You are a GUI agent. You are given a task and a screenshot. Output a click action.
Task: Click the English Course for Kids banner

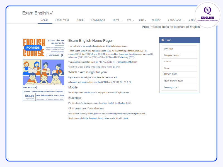(x=43, y=69)
